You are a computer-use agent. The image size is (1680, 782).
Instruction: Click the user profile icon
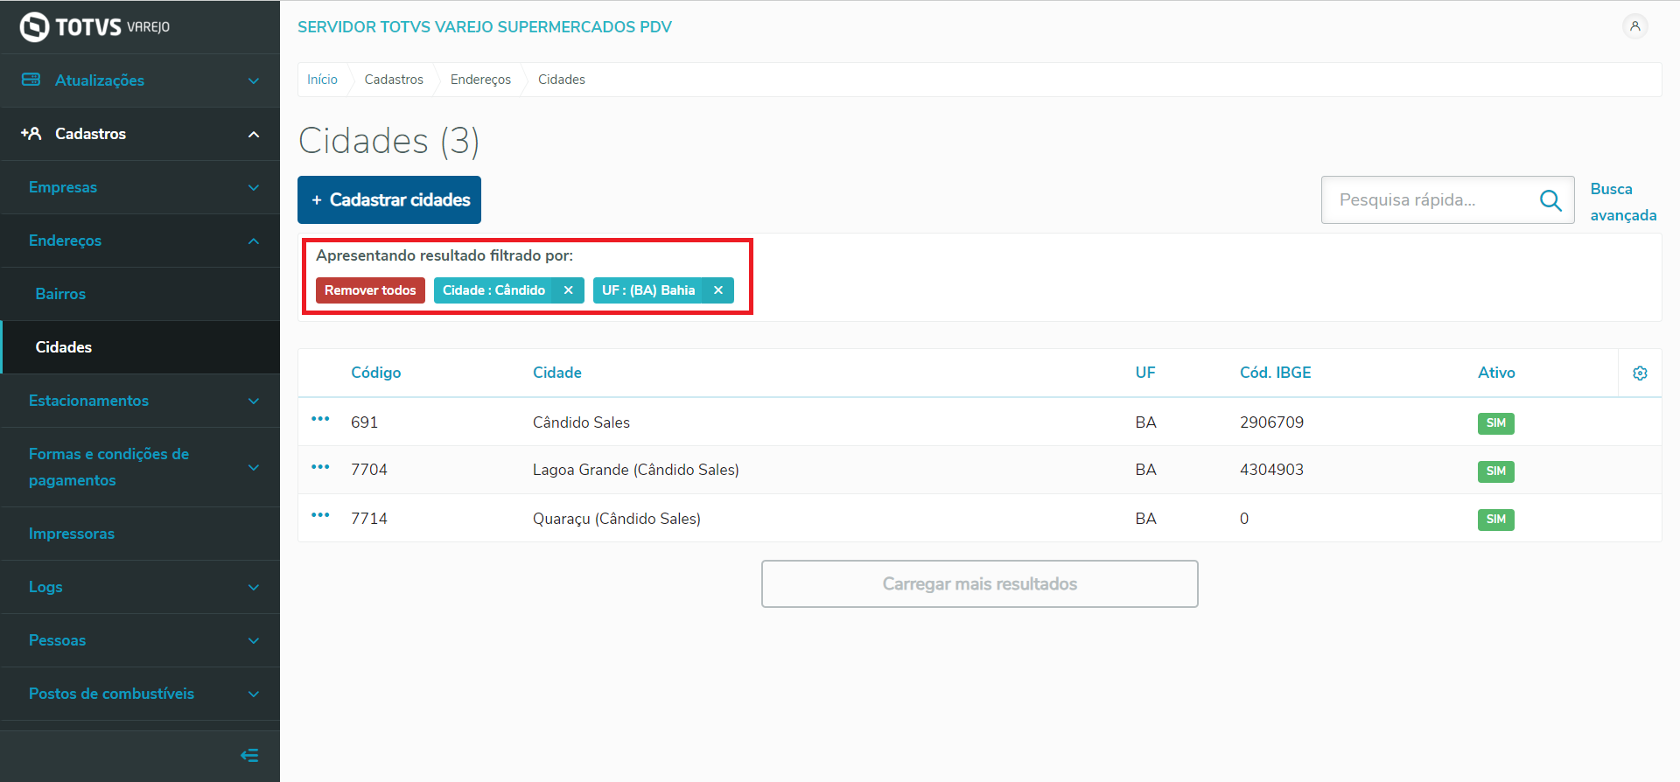[1634, 26]
